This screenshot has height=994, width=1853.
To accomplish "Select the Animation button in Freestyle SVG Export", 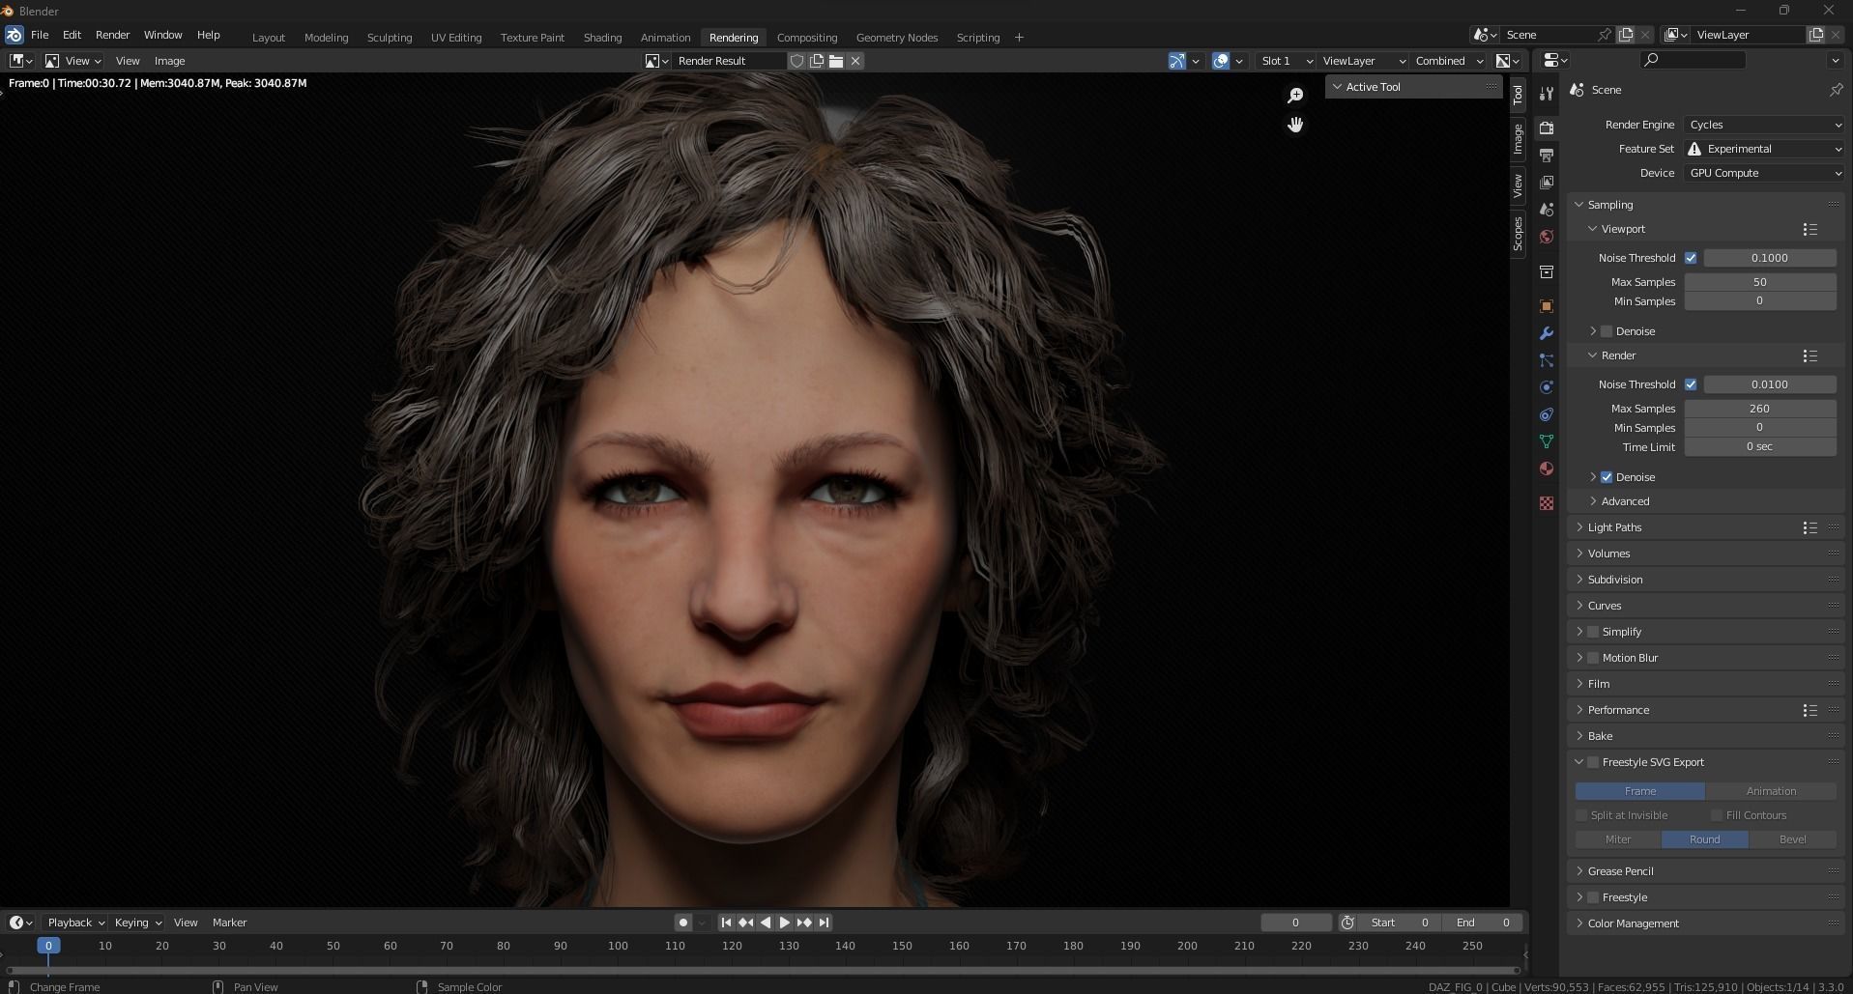I will pyautogui.click(x=1771, y=791).
